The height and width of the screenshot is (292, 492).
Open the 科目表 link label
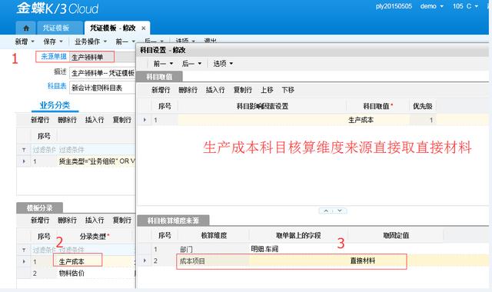point(57,86)
